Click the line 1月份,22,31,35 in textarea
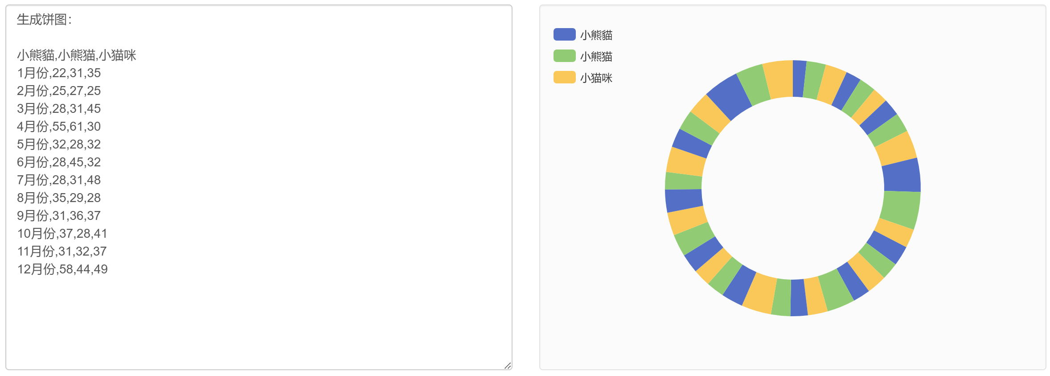The image size is (1050, 376). (59, 73)
